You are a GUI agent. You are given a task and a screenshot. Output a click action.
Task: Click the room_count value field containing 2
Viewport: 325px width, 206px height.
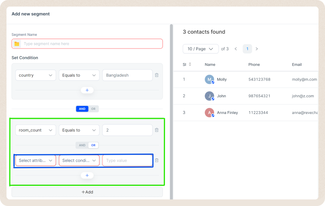128,130
